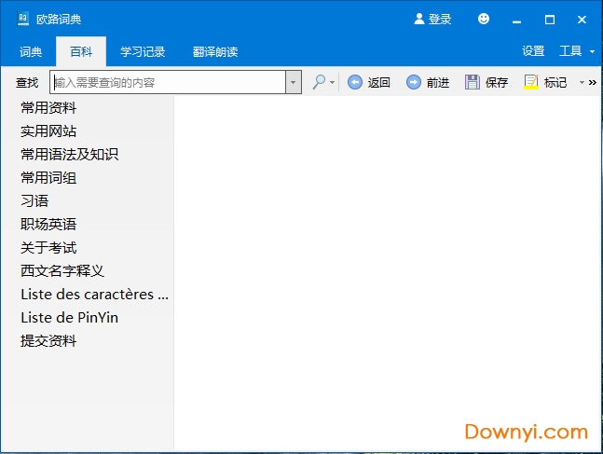Select Liste de PinYin entry
This screenshot has width=603, height=454.
pyautogui.click(x=70, y=317)
